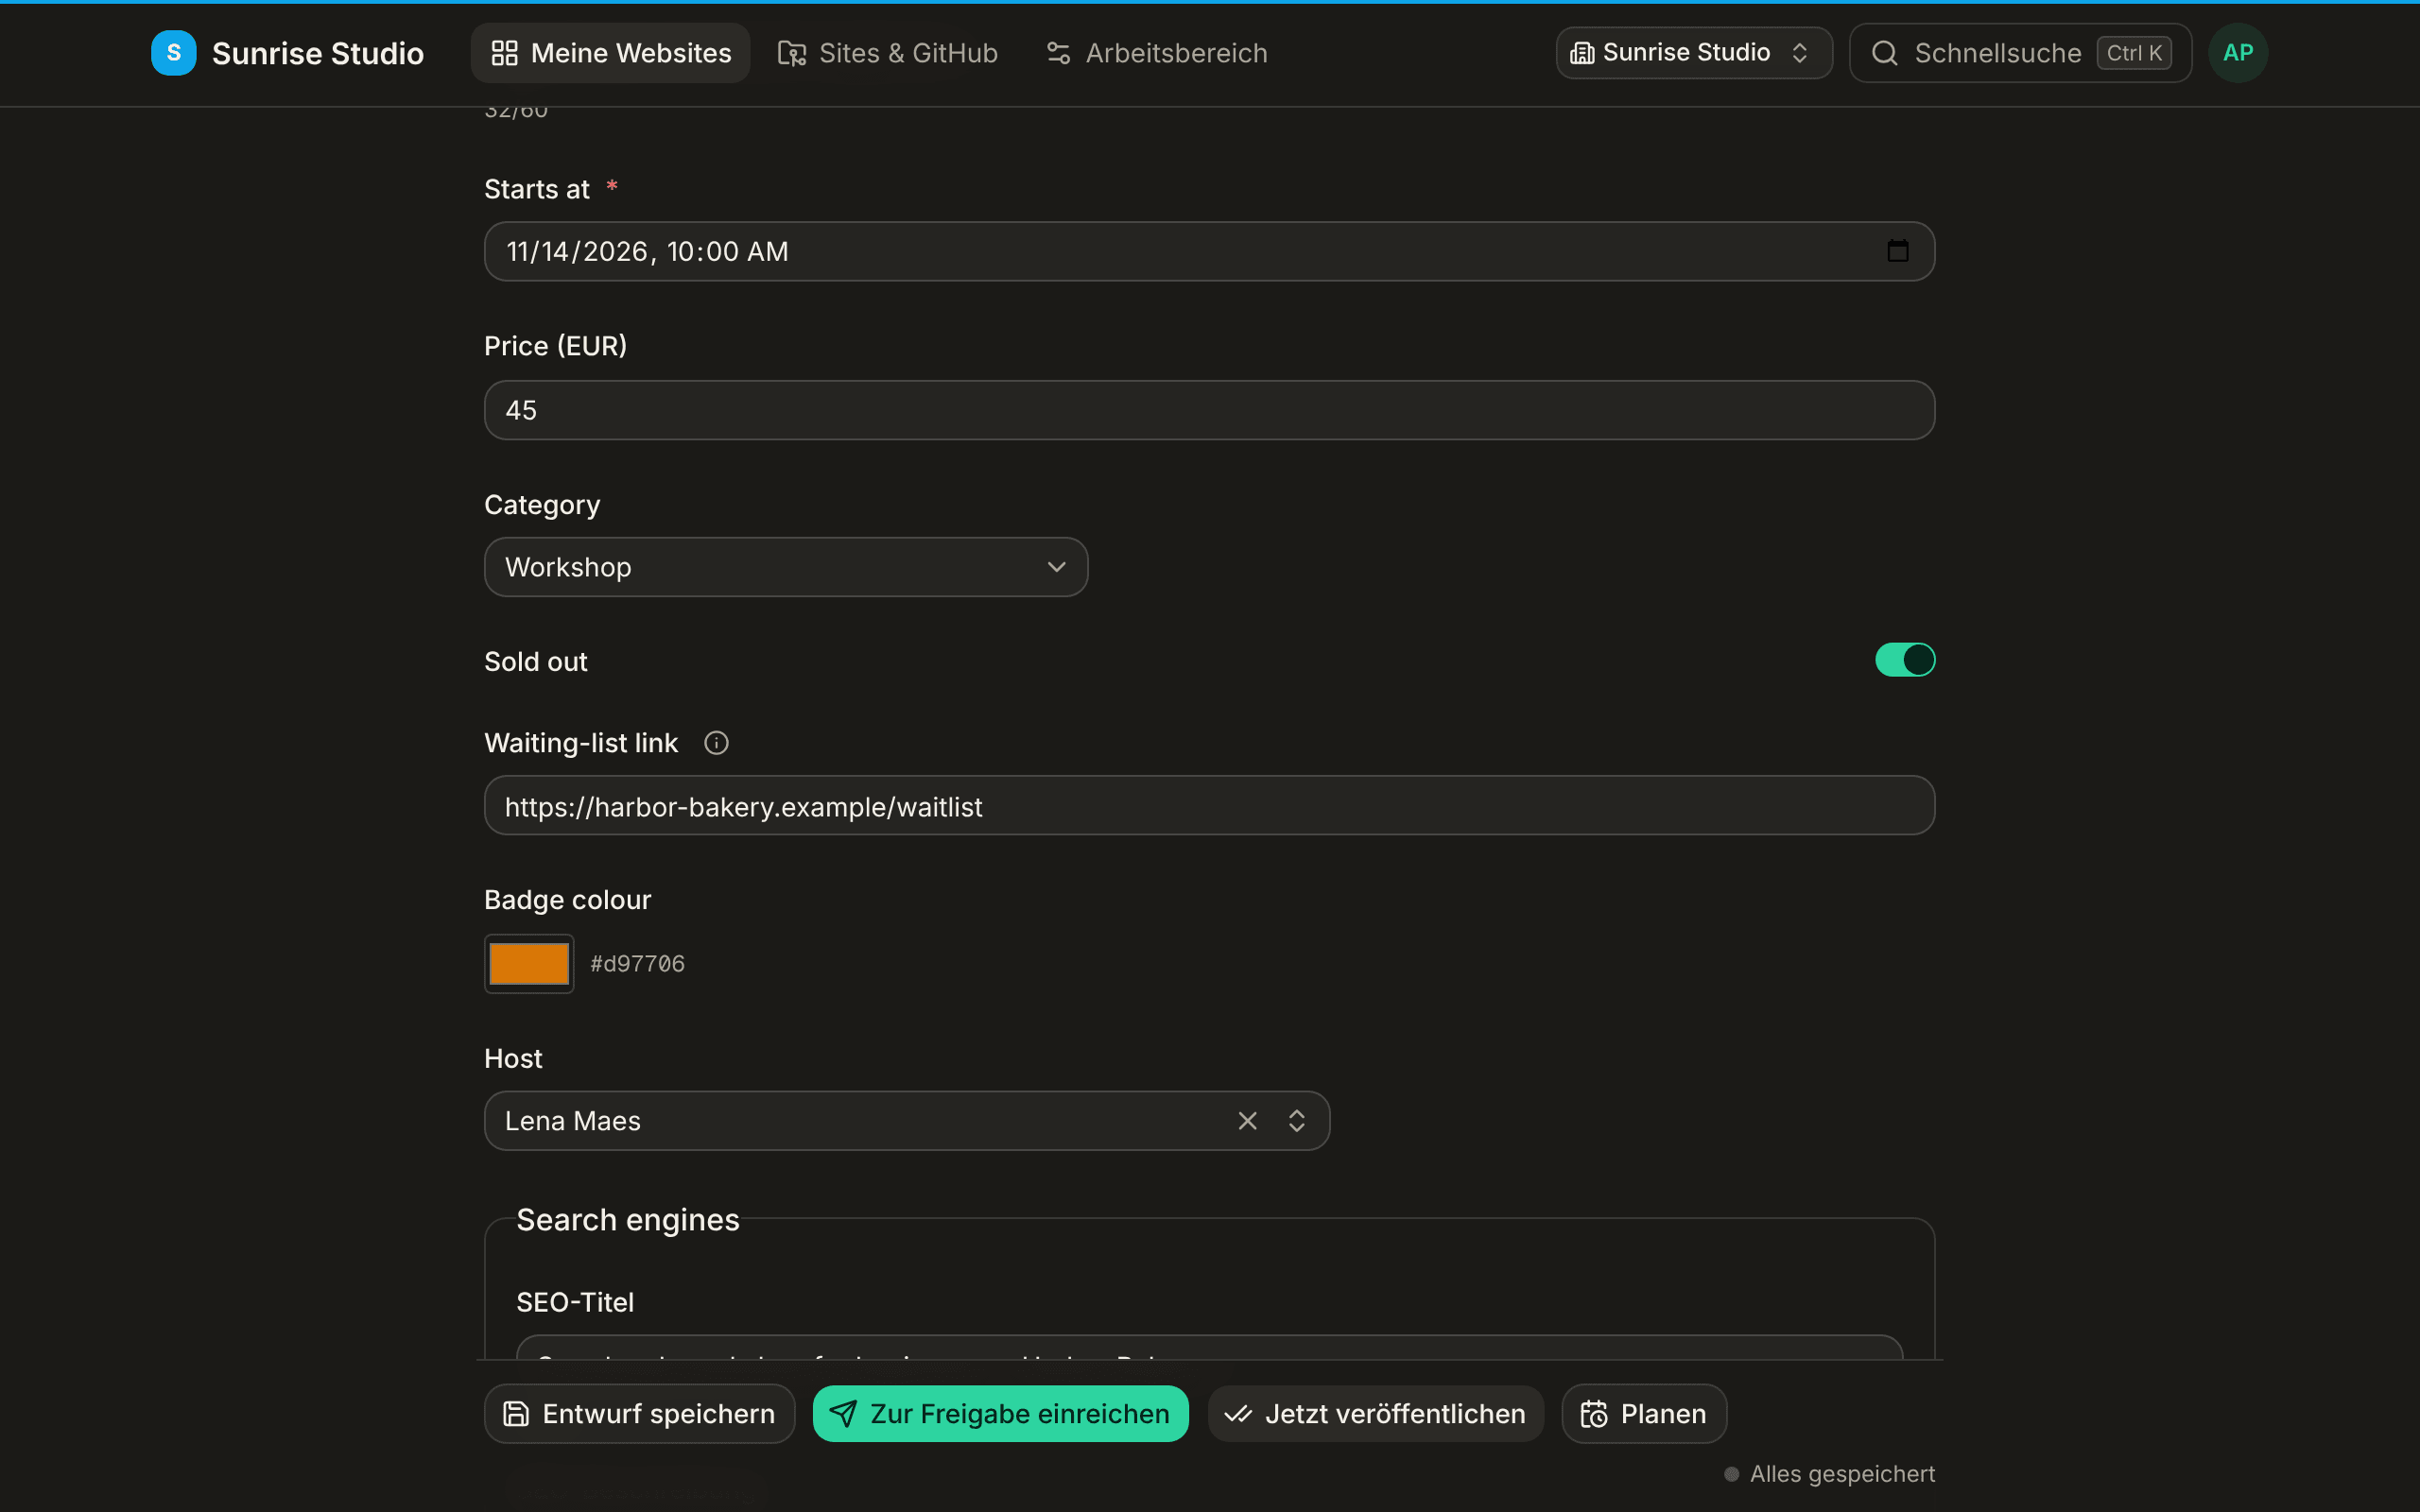
Task: Click the Ctrl K shortcut badge
Action: [2134, 53]
